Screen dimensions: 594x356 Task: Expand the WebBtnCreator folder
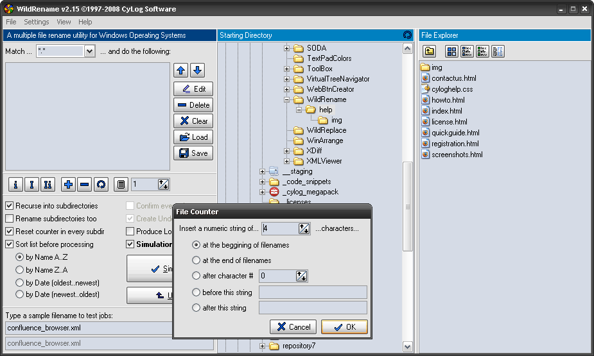coord(287,90)
